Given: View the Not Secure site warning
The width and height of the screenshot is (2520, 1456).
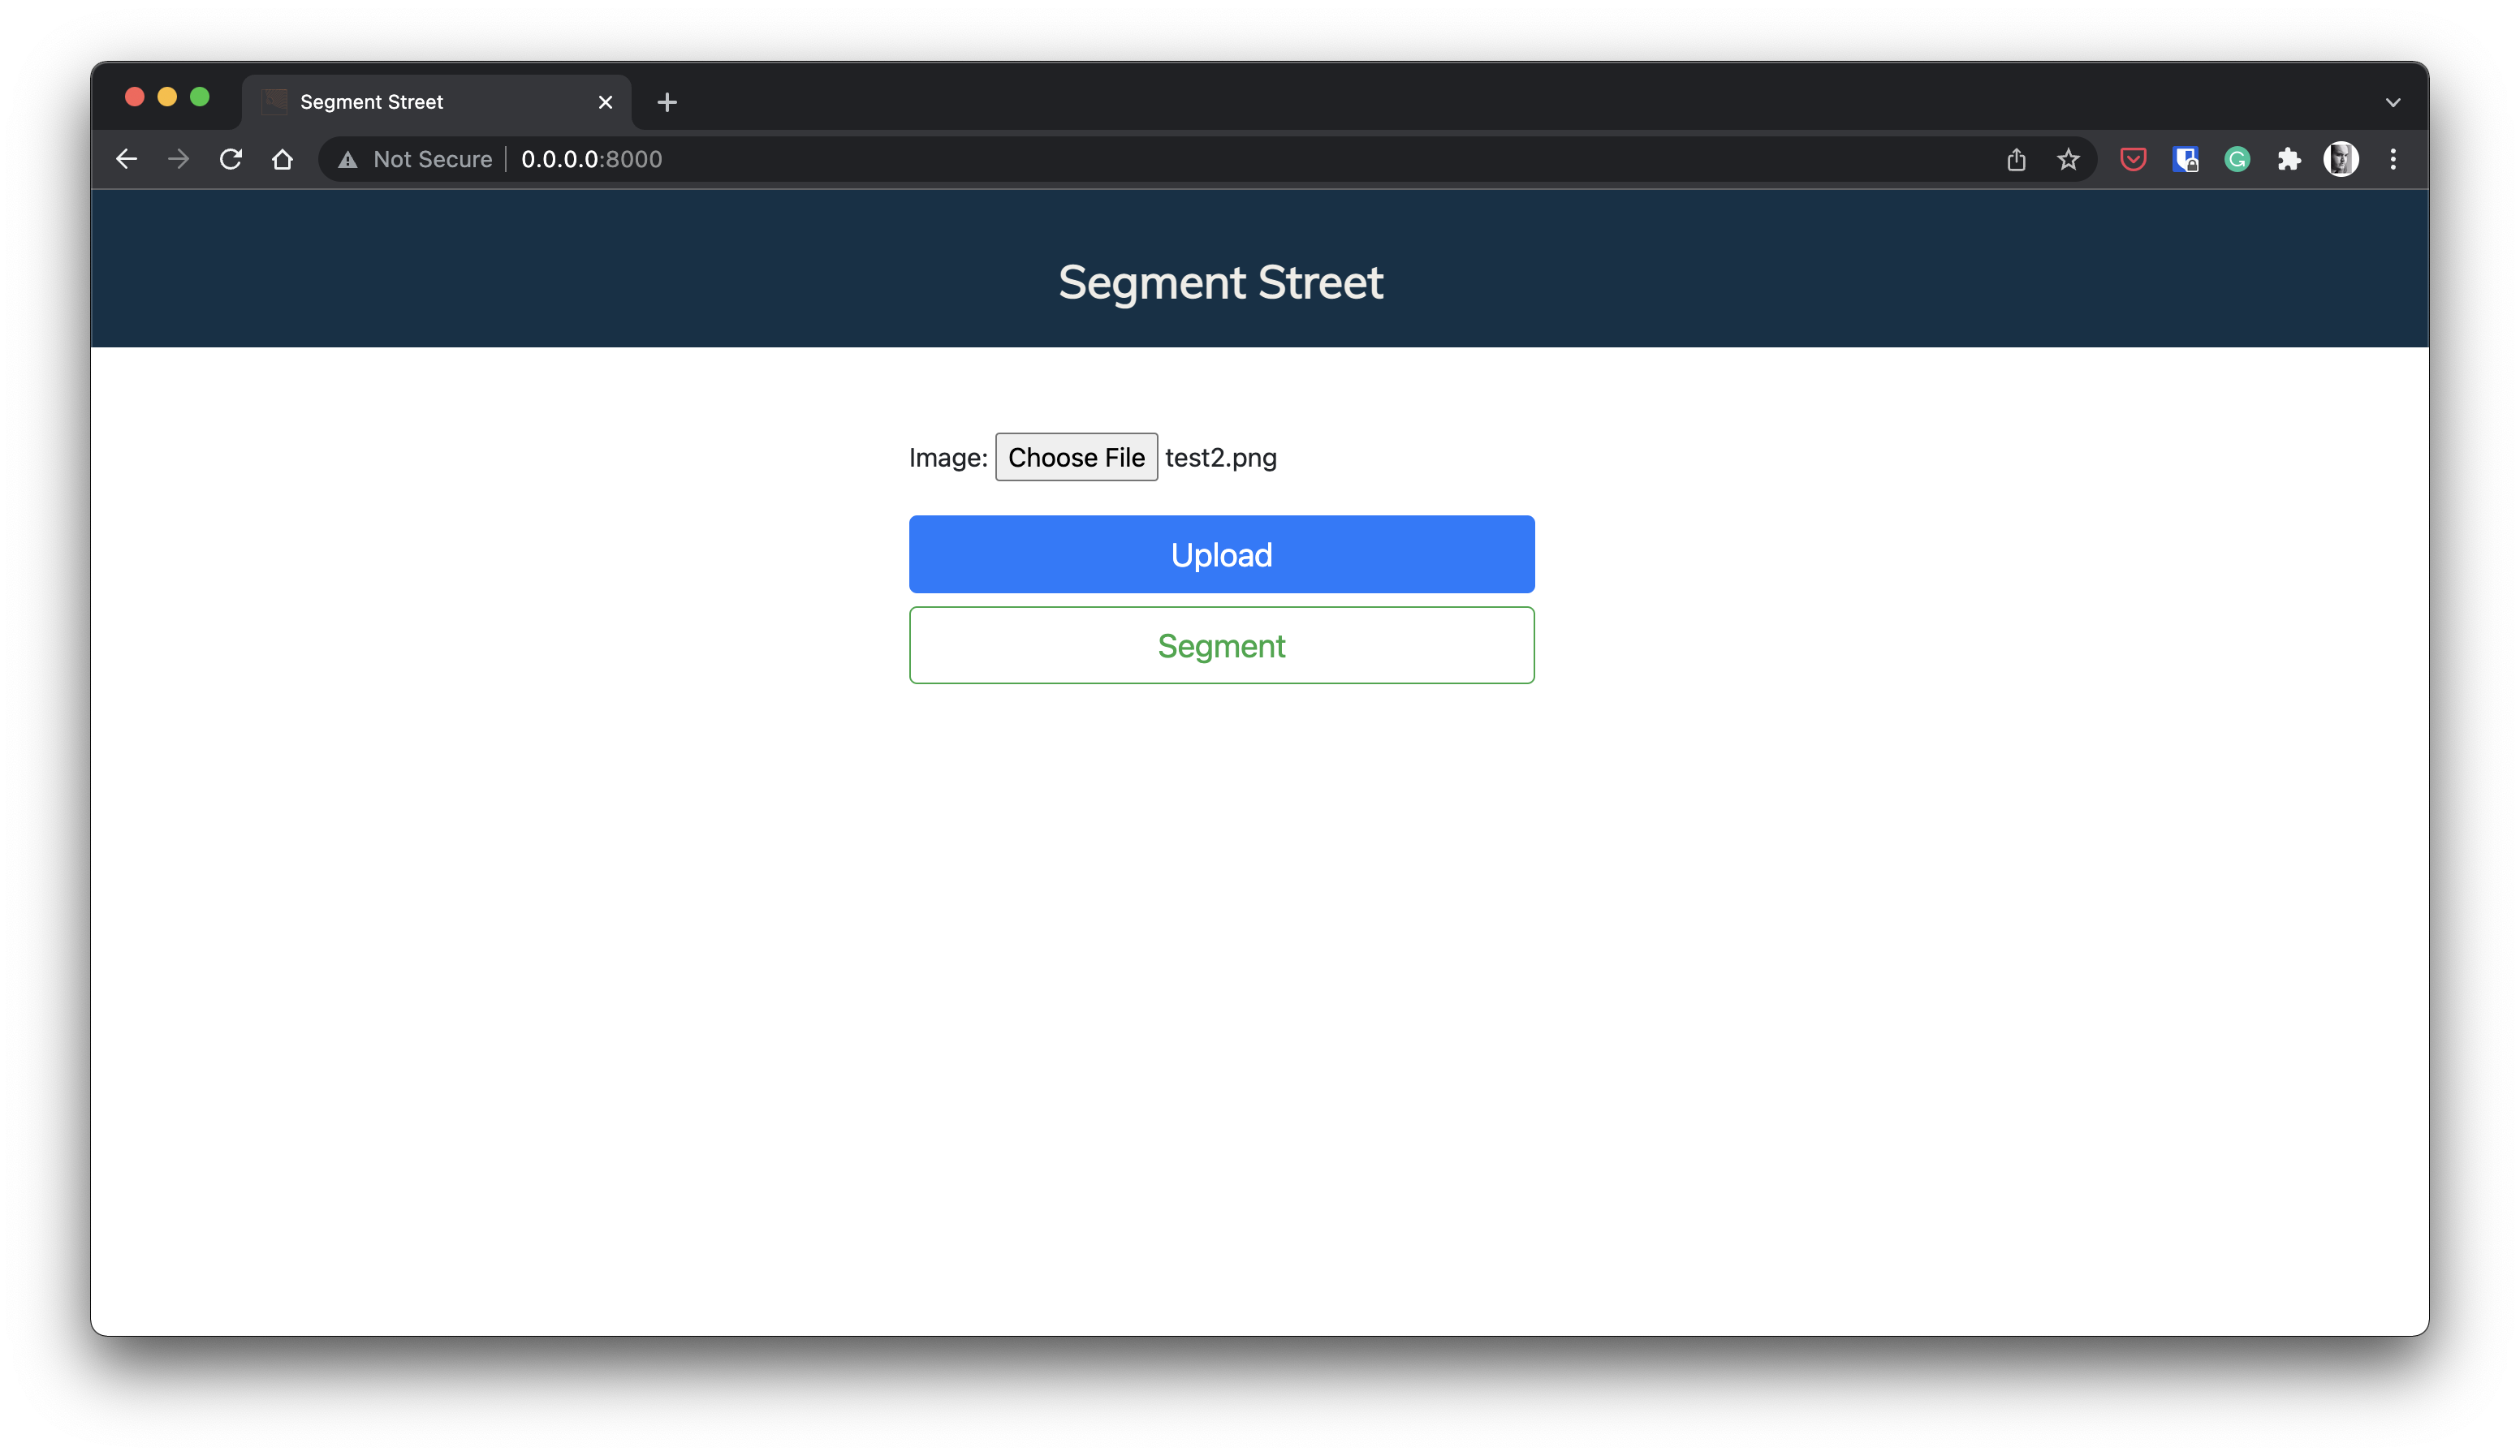Looking at the screenshot, I should tap(415, 159).
